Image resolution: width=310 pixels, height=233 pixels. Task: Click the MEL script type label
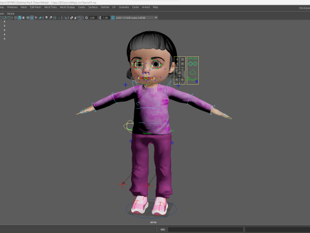pos(163,229)
